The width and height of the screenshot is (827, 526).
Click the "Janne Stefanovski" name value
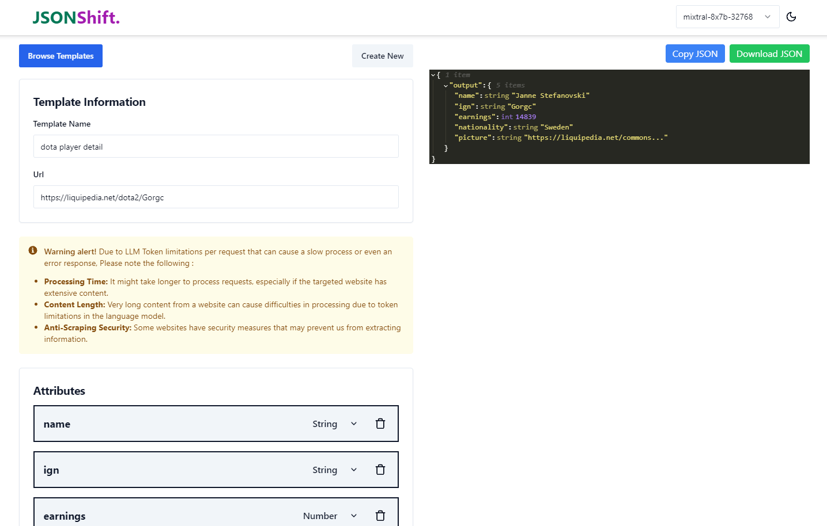550,96
